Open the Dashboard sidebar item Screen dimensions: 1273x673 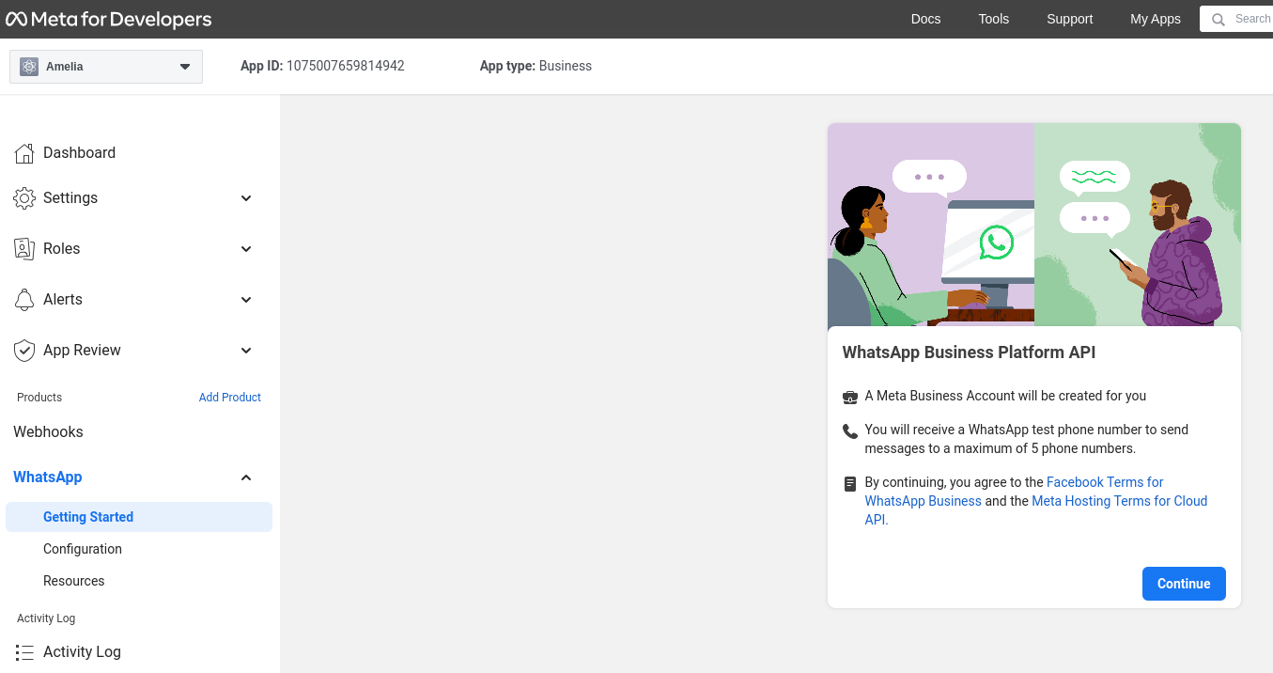click(x=79, y=153)
